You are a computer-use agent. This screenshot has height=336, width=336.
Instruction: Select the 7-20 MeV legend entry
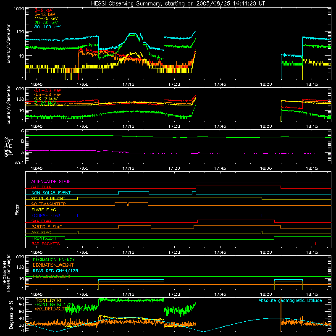pos(45,103)
